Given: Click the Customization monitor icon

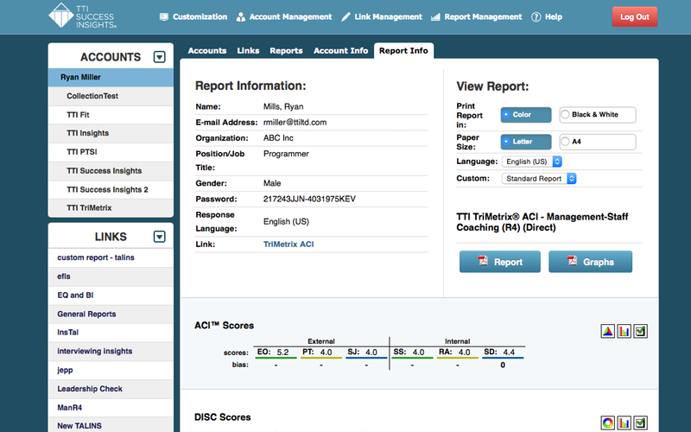Looking at the screenshot, I should coord(164,16).
